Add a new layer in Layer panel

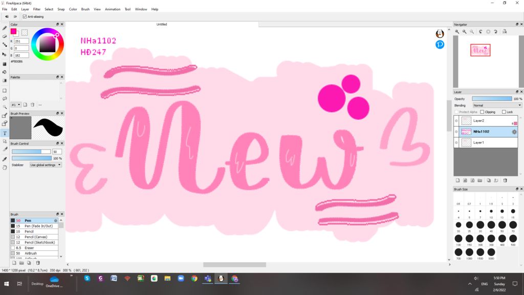pyautogui.click(x=457, y=180)
